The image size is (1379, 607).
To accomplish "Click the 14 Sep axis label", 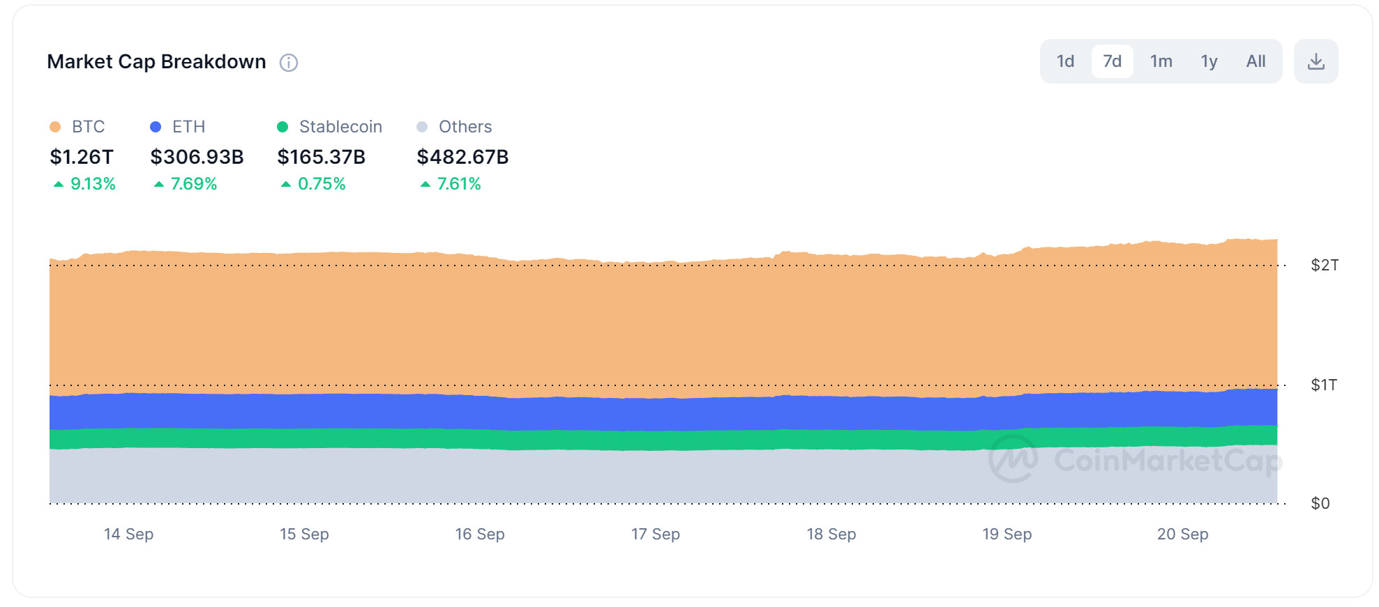I will (x=128, y=534).
